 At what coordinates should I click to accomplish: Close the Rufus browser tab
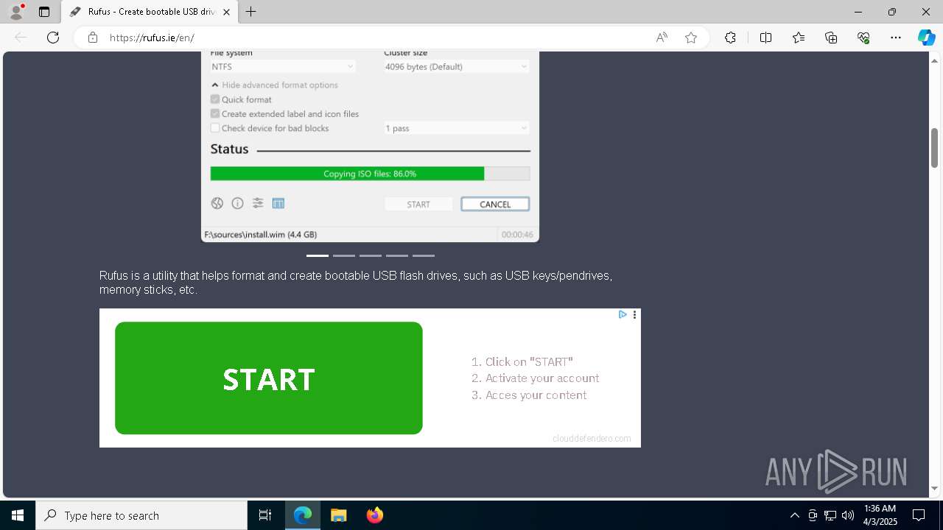tap(226, 12)
